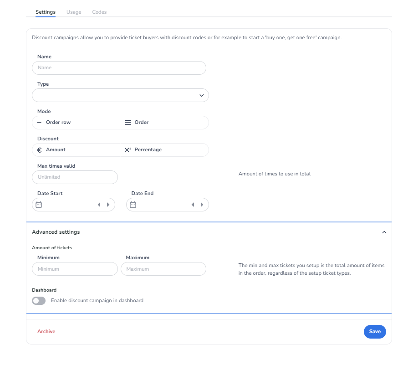Screen dimensions: 413x365
Task: Click the next arrow in Date Start
Action: 108,205
